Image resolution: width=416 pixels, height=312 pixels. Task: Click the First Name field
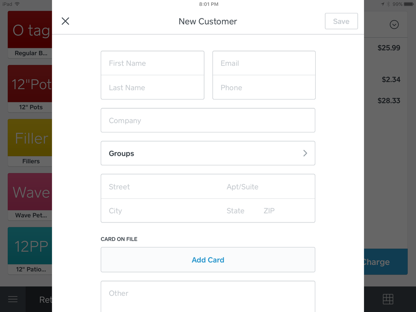[x=152, y=63]
